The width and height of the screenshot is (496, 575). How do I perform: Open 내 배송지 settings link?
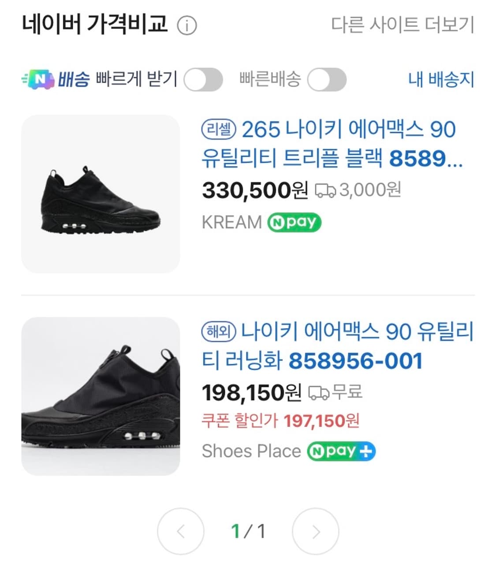tap(441, 80)
